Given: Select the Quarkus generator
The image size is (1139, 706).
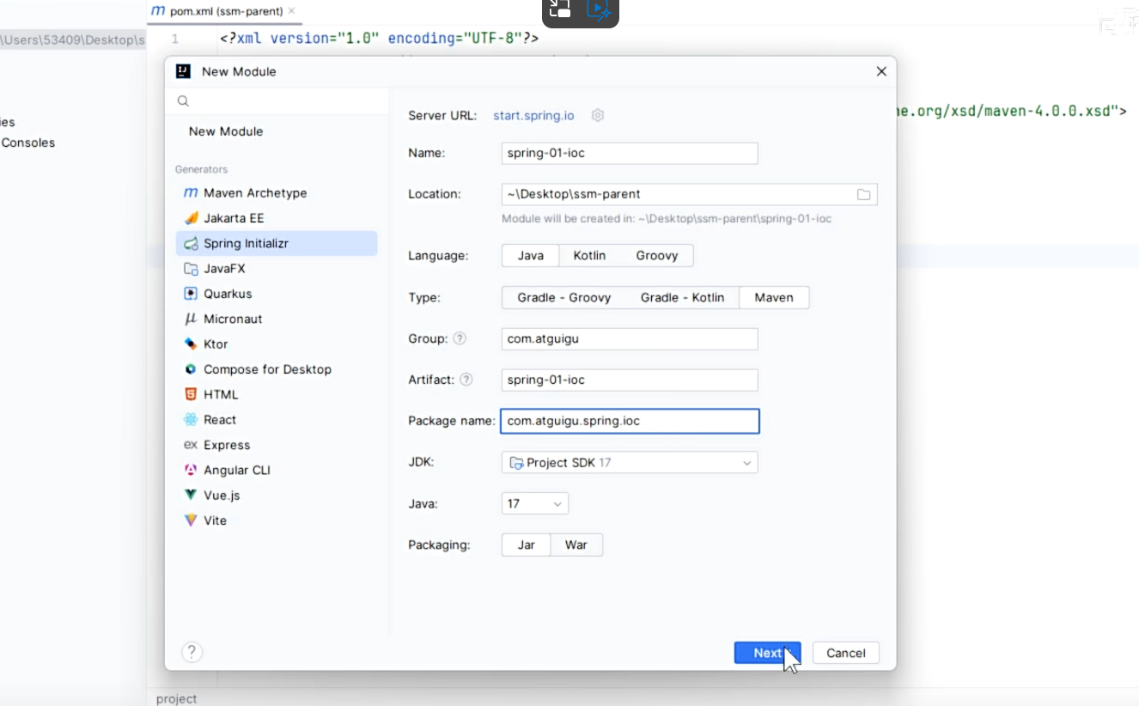Looking at the screenshot, I should [276, 294].
